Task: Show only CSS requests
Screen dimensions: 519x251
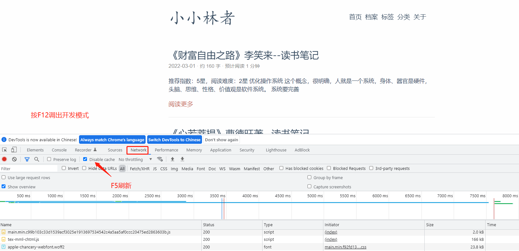Action: pyautogui.click(x=164, y=169)
